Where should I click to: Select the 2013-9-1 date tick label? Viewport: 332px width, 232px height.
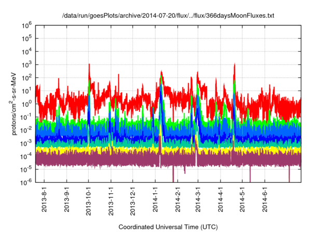(x=66, y=201)
